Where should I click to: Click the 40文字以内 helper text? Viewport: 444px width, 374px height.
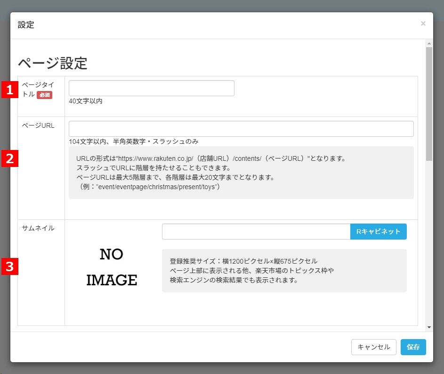86,101
